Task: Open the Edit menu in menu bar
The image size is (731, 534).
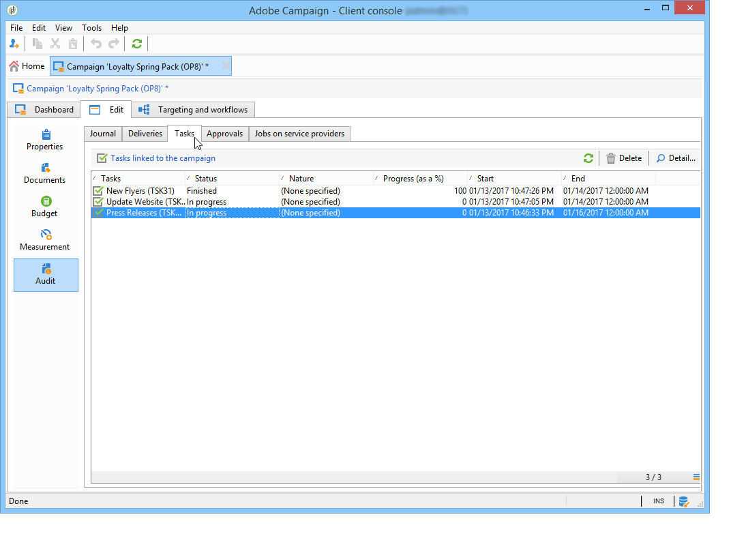Action: click(x=39, y=27)
